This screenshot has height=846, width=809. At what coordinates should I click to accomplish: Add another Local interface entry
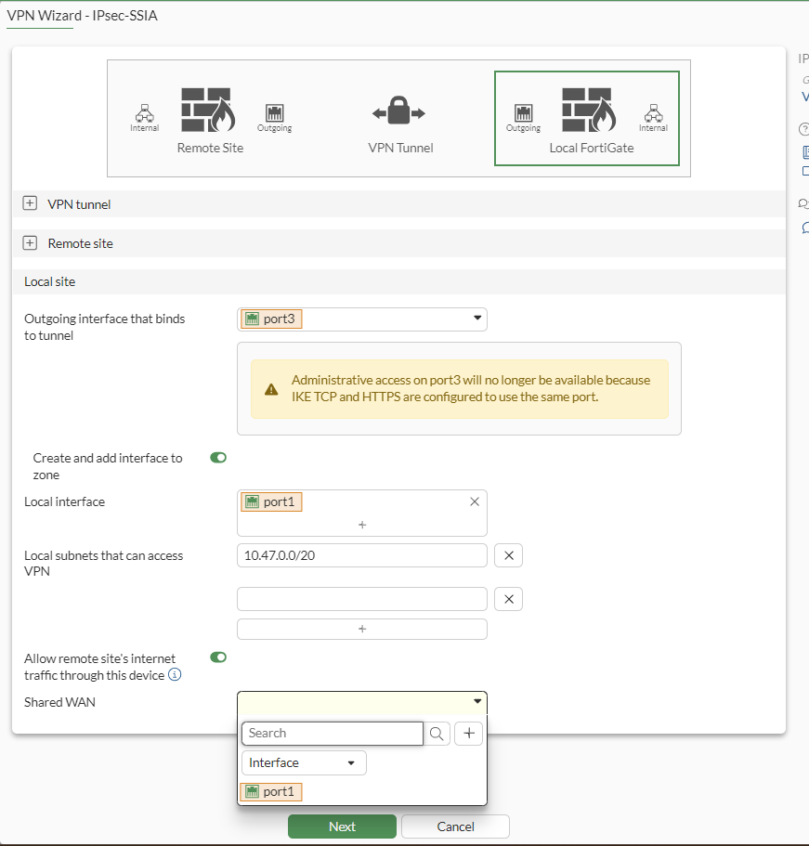point(362,525)
